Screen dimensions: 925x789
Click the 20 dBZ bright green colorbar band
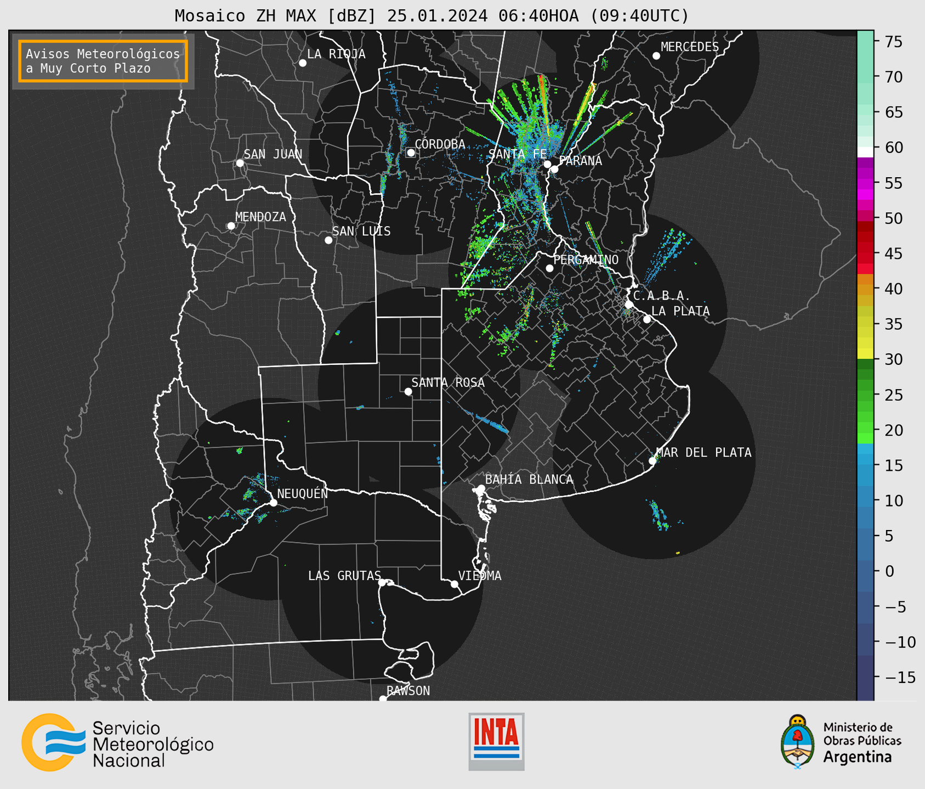pos(865,430)
